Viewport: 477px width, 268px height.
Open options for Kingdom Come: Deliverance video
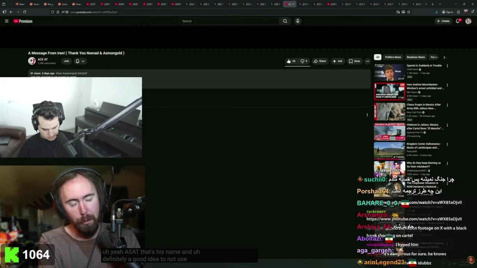(447, 144)
